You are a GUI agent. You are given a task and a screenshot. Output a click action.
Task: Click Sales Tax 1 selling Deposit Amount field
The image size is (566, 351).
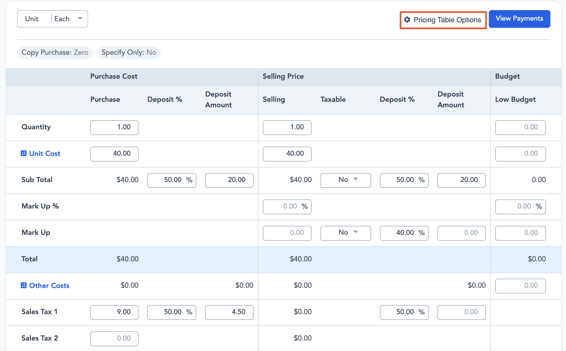pyautogui.click(x=462, y=312)
